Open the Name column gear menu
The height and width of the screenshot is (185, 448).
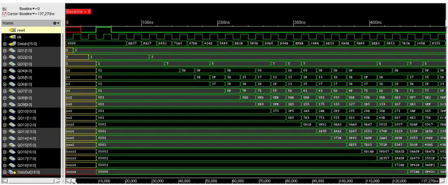point(56,23)
